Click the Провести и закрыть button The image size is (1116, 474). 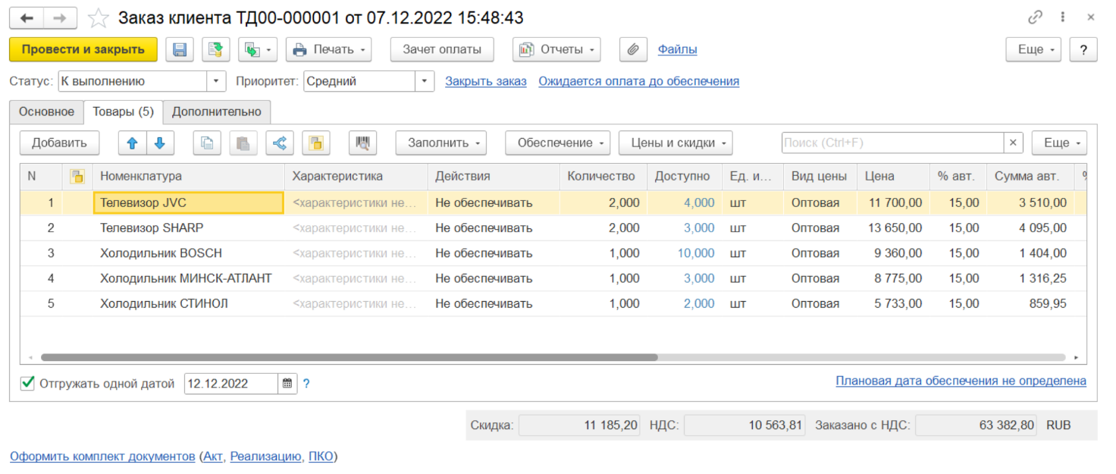(83, 49)
